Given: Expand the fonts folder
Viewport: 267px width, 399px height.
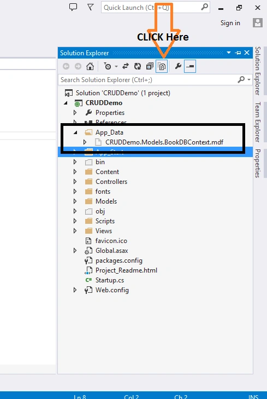Looking at the screenshot, I should tap(75, 192).
